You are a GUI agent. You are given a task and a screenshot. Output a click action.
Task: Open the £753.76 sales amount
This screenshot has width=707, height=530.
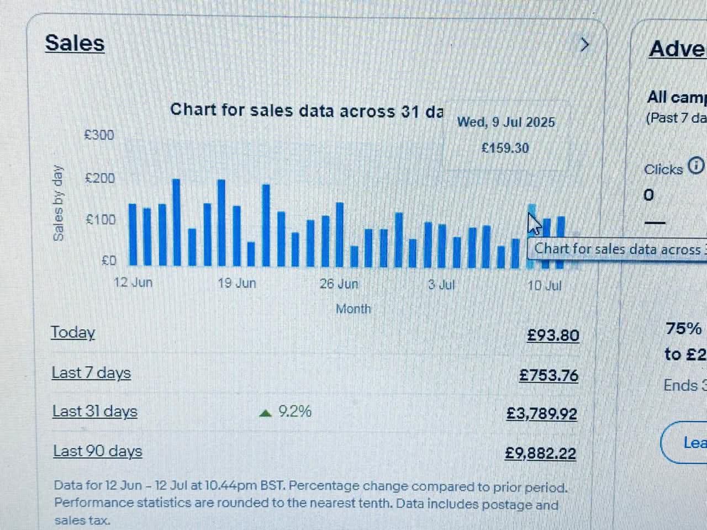pyautogui.click(x=548, y=375)
